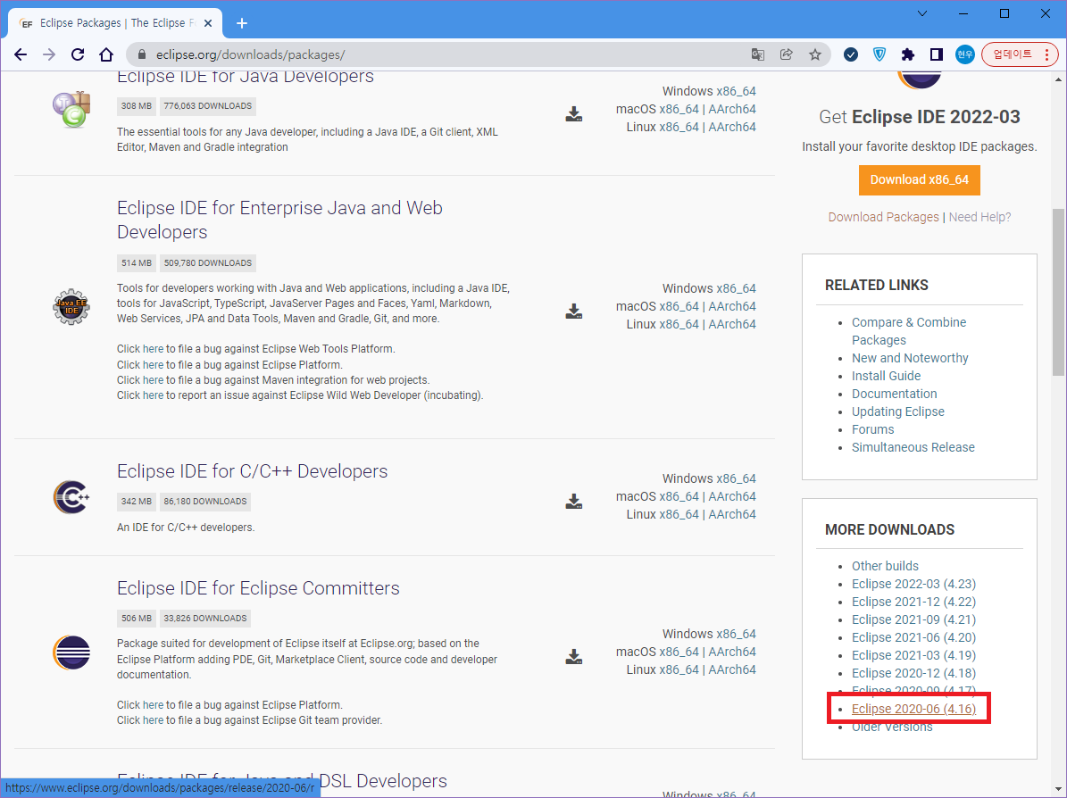Screen dimensions: 1067x798
Task: Open Eclipse 2021-06 (4.20) link
Action: [914, 637]
